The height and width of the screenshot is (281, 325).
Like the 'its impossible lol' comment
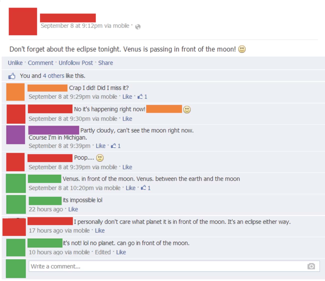click(73, 209)
